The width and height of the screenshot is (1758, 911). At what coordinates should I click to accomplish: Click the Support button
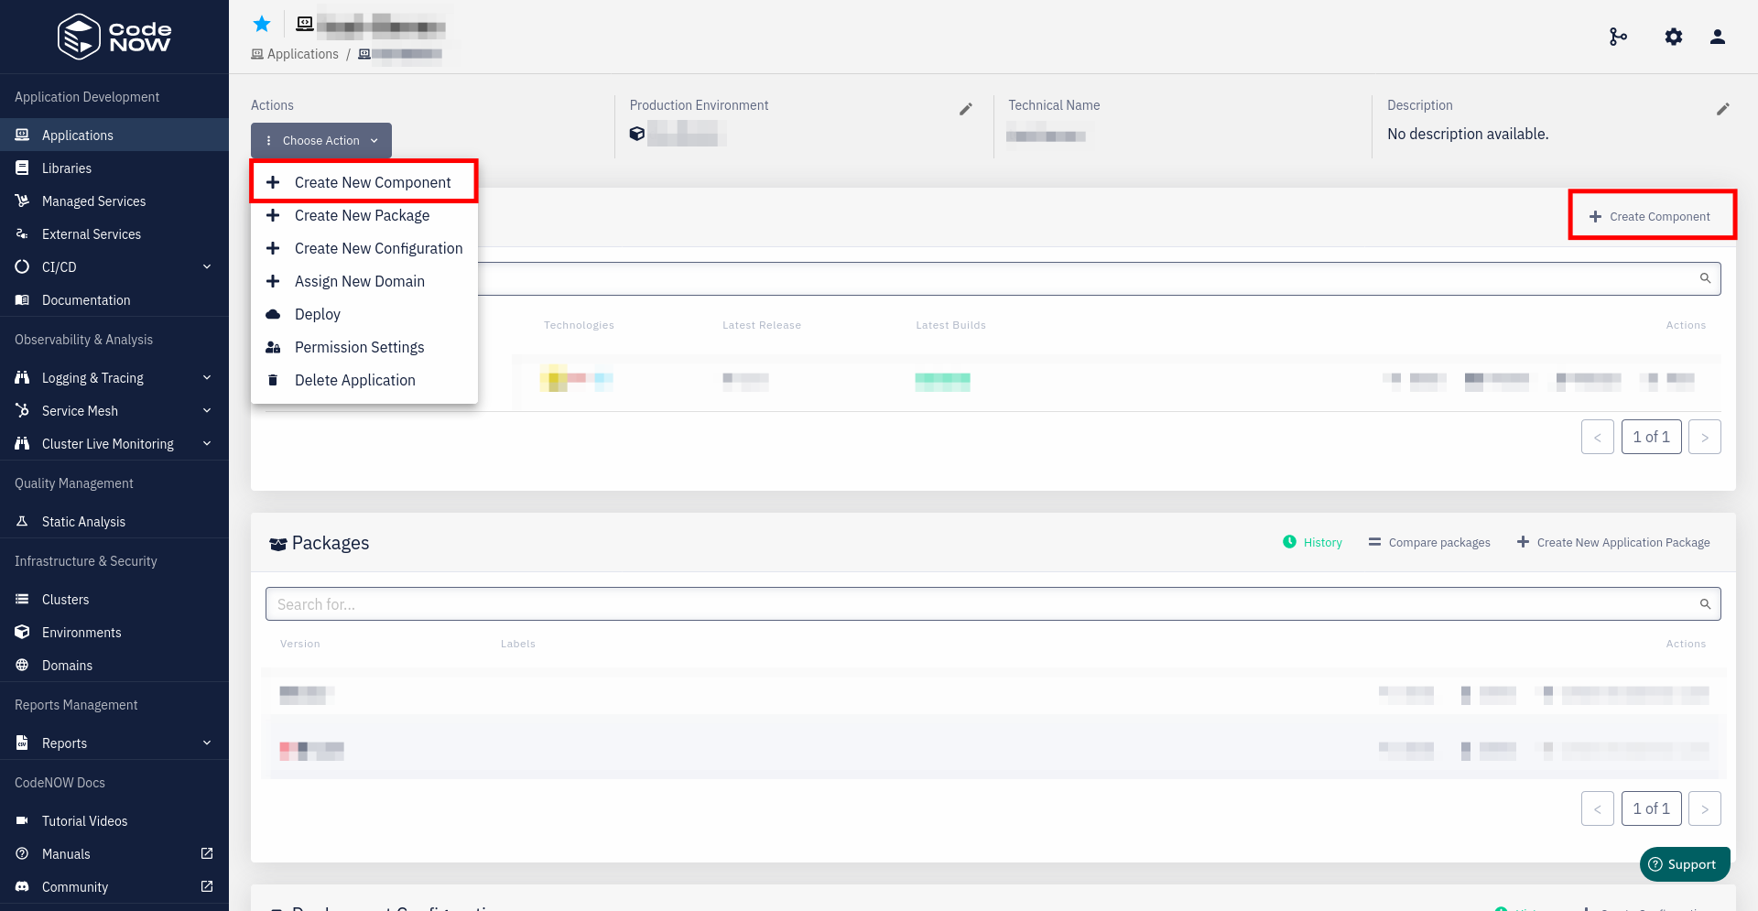(1685, 864)
